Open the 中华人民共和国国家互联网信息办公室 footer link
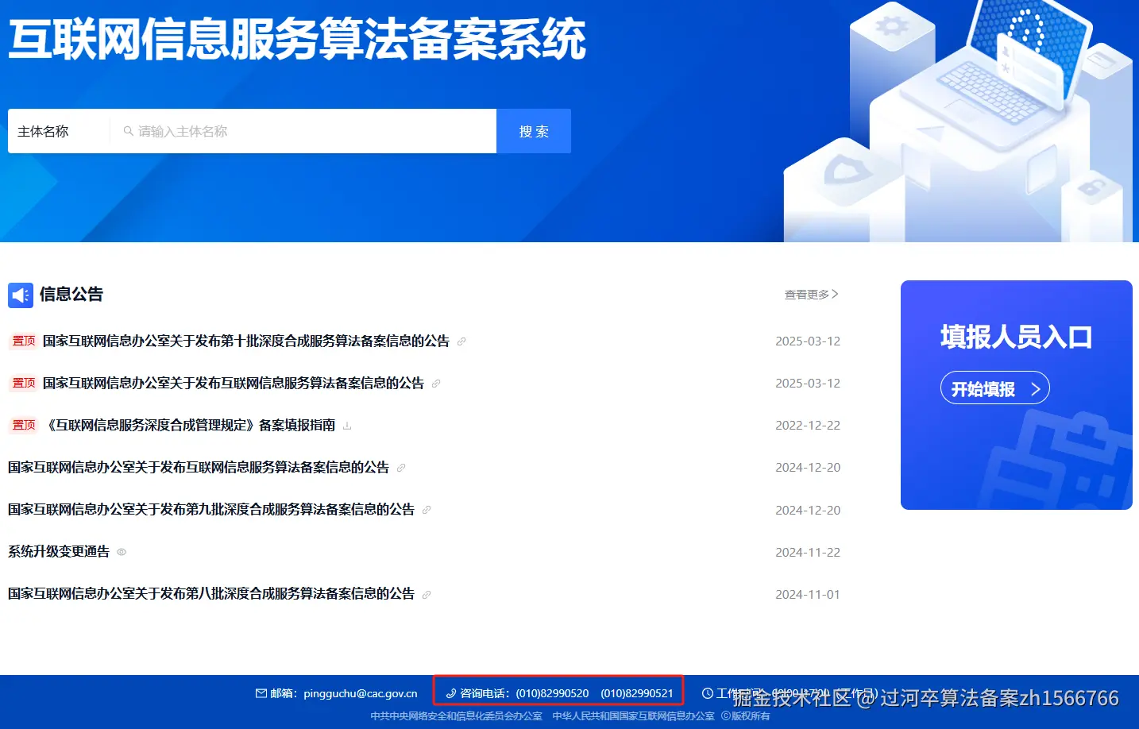Image resolution: width=1139 pixels, height=729 pixels. click(633, 715)
